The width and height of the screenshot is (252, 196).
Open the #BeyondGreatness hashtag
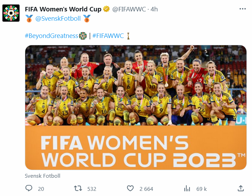pyautogui.click(x=51, y=36)
